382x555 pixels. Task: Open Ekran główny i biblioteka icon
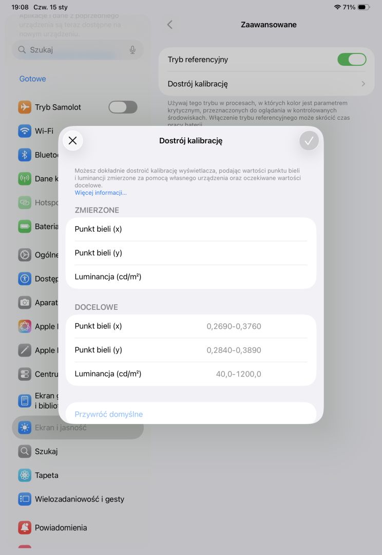[x=25, y=401]
